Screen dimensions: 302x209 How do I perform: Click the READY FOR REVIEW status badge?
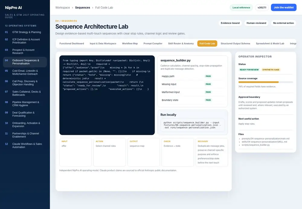(249, 70)
